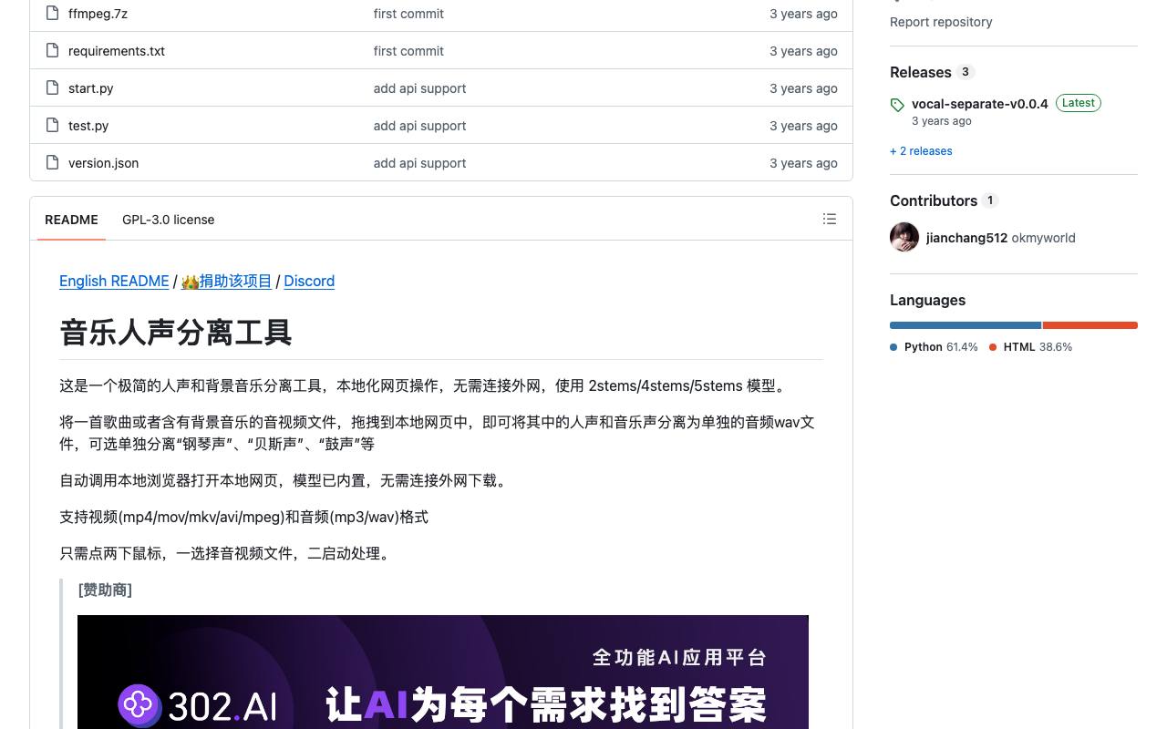
Task: Click the blue Python language bar segment
Action: click(x=966, y=325)
